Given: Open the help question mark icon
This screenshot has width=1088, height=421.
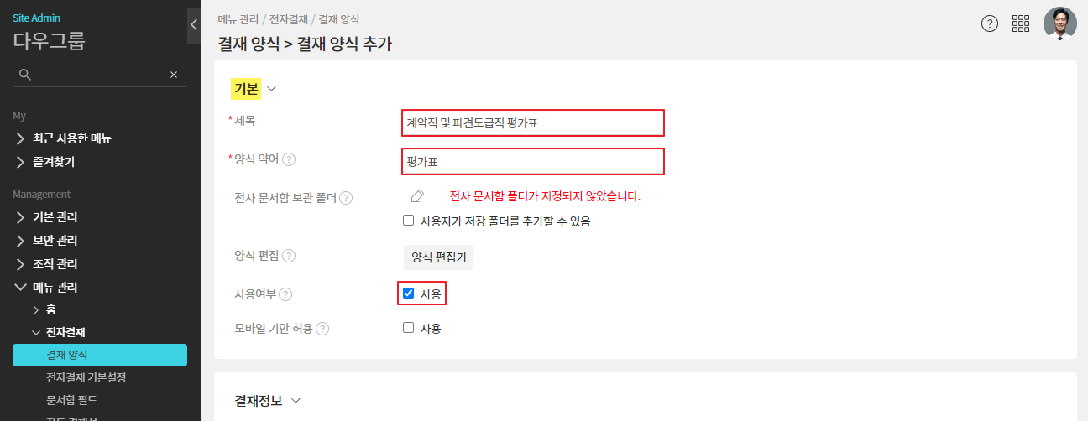Looking at the screenshot, I should pos(990,23).
